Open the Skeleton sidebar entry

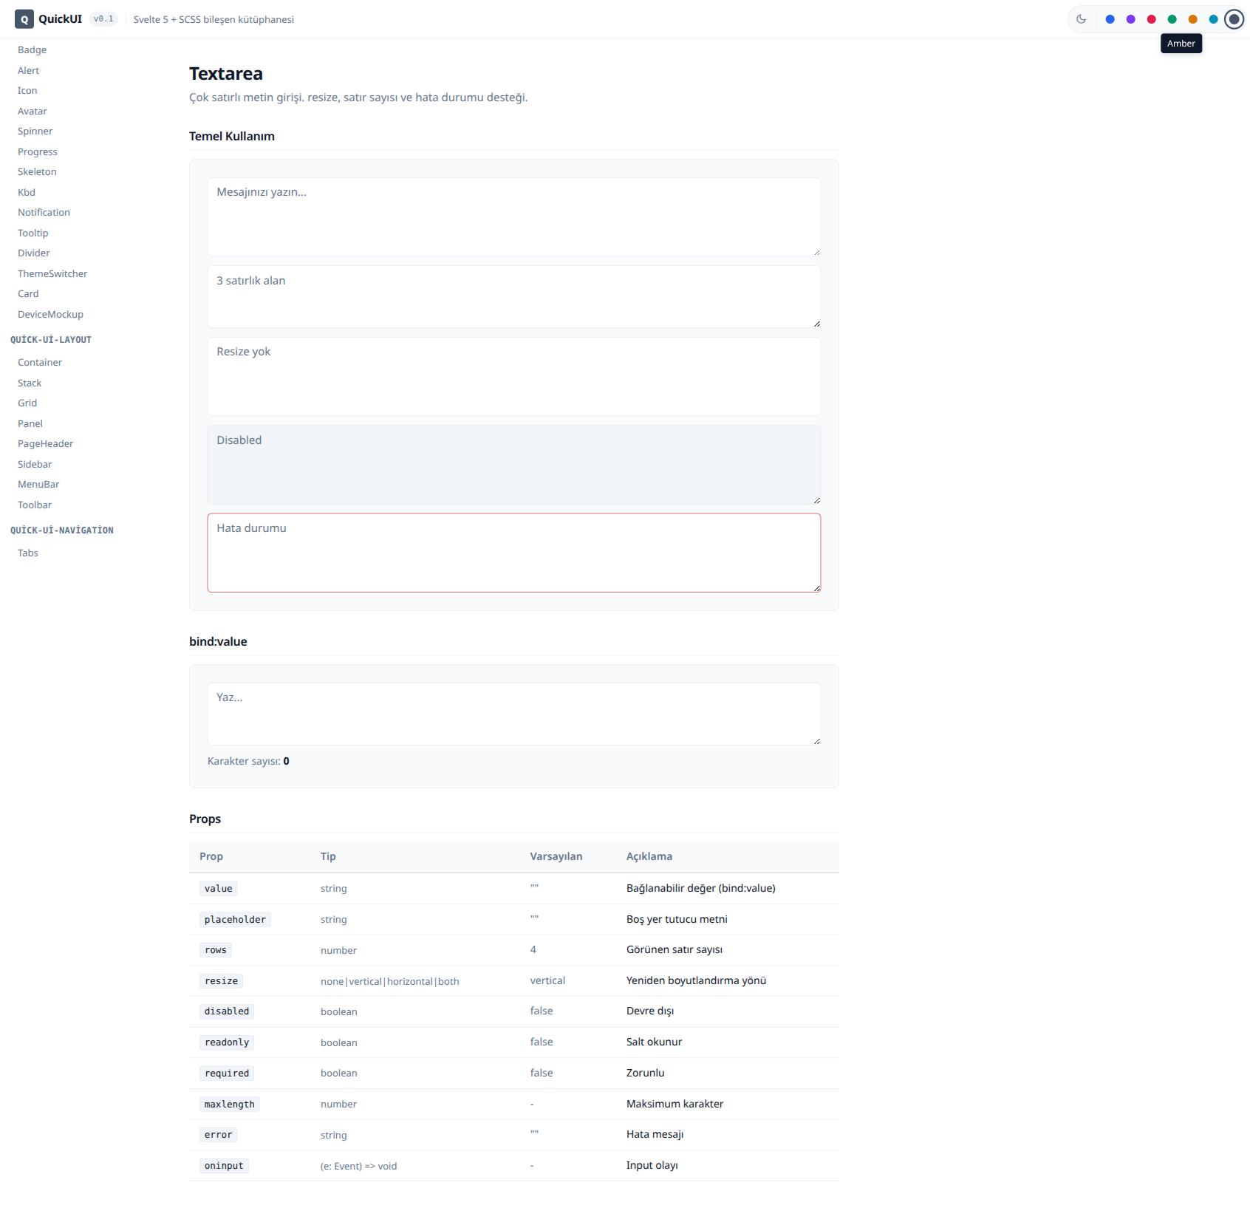37,172
